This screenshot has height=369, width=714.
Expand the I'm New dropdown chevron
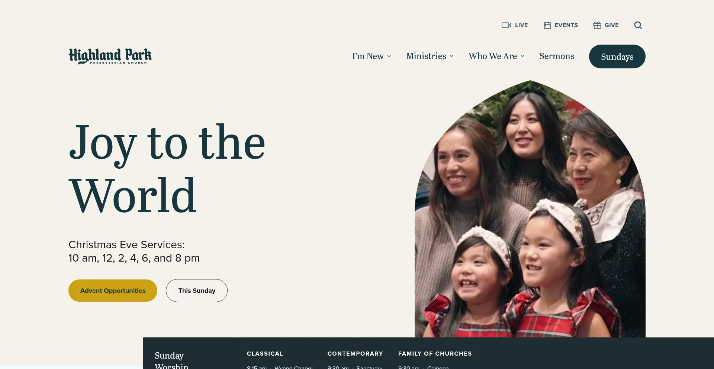click(x=389, y=56)
